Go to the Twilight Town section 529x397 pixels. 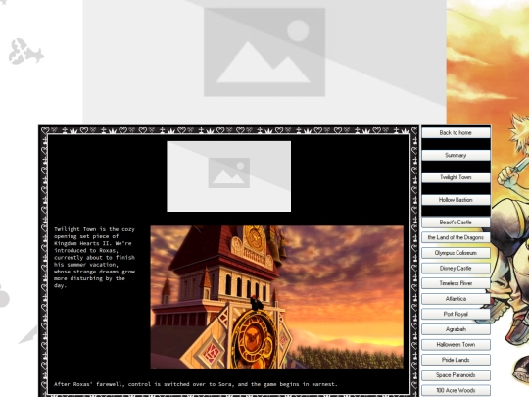coord(456,177)
